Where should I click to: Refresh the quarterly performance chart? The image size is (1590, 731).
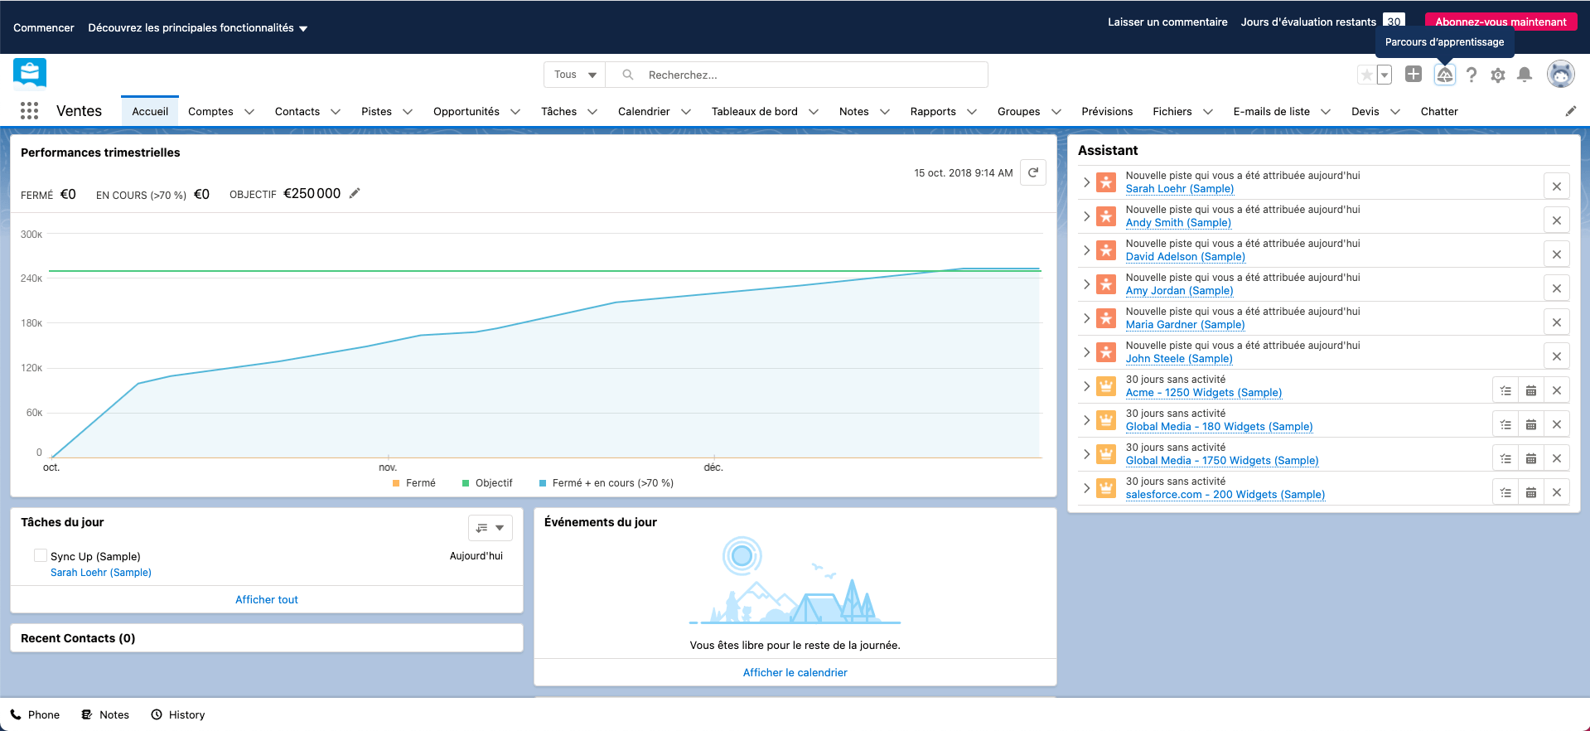pos(1032,172)
